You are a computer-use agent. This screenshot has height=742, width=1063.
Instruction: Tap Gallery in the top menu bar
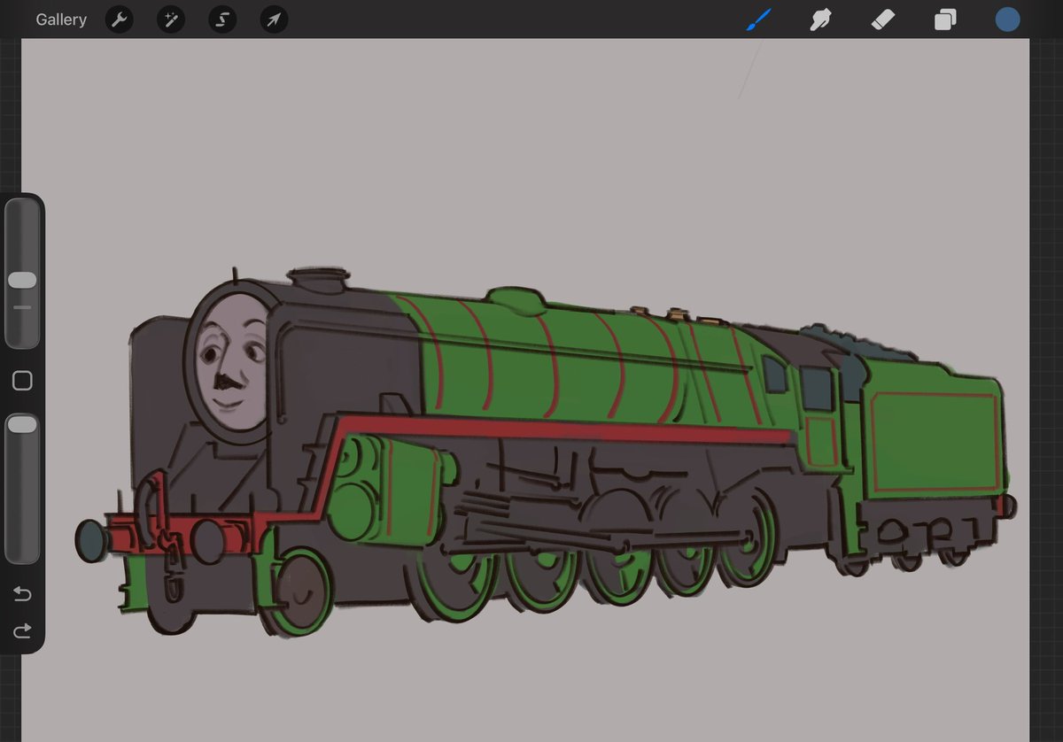tap(60, 19)
